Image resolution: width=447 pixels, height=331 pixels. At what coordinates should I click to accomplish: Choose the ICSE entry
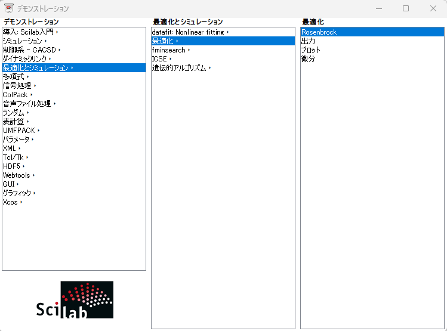pyautogui.click(x=159, y=59)
